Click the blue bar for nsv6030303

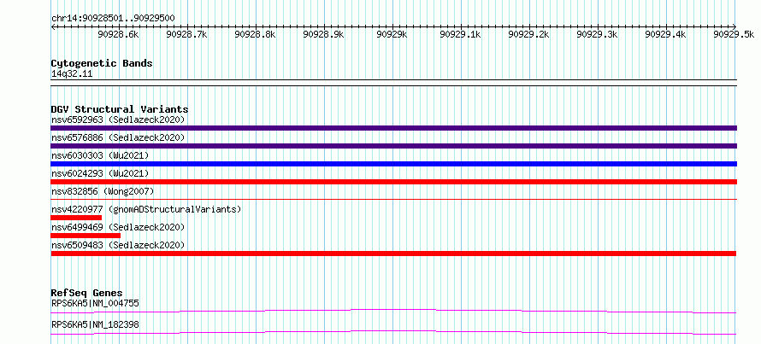click(393, 164)
